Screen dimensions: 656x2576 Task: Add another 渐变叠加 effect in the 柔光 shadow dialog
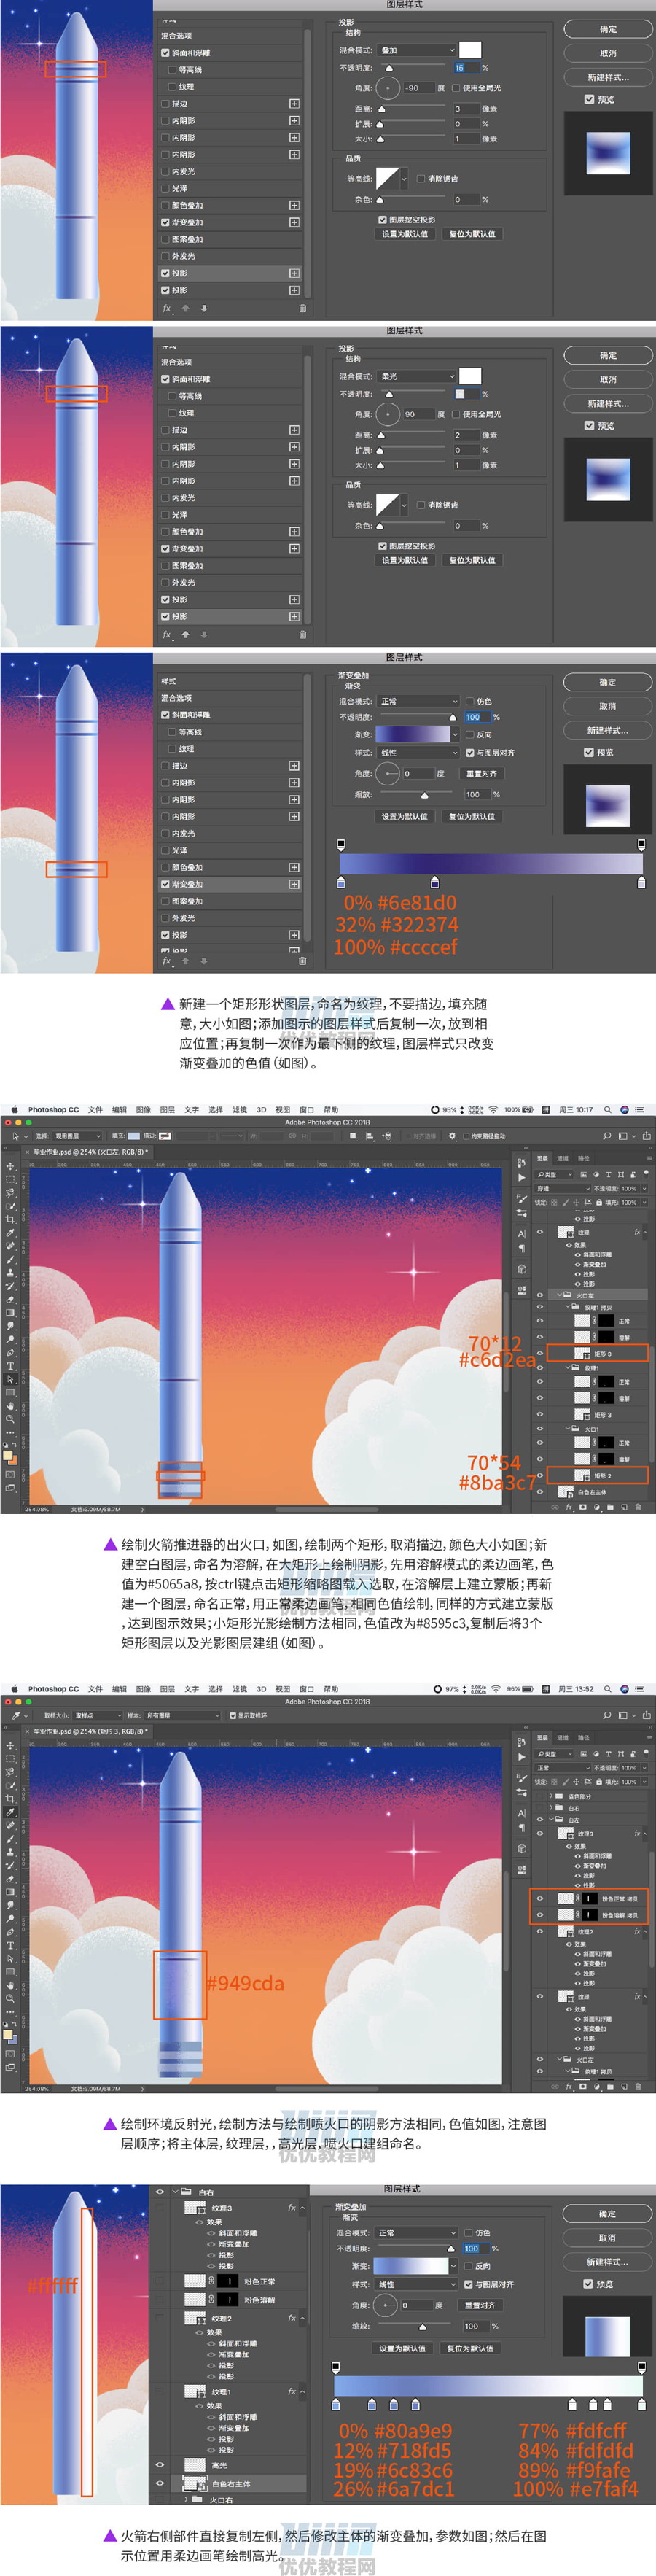(294, 549)
